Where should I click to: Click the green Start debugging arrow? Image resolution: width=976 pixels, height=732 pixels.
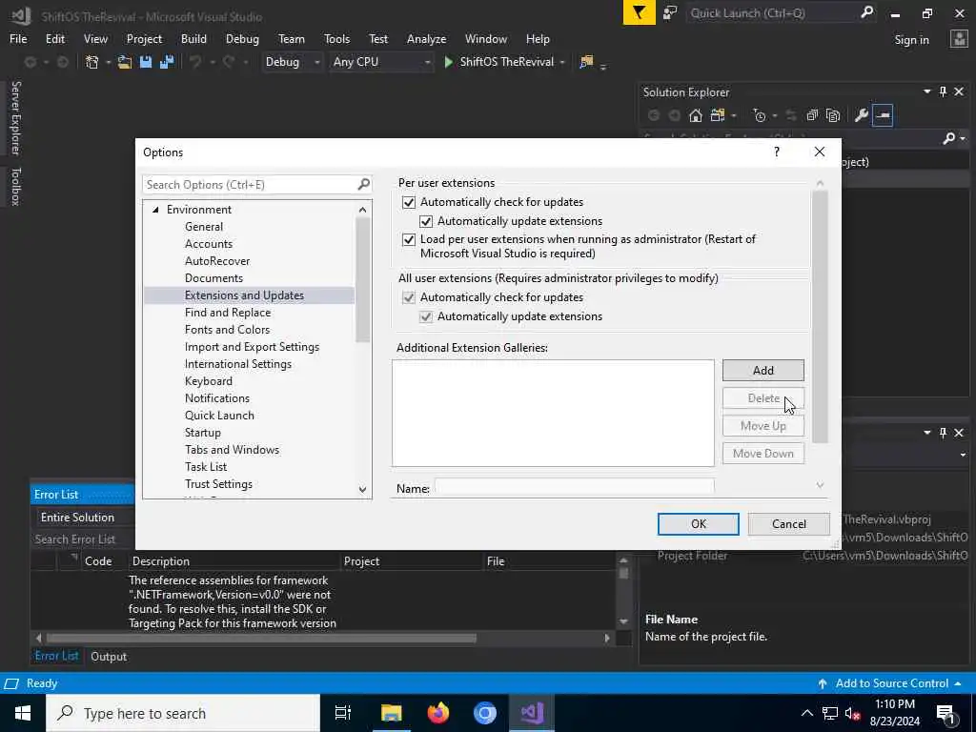click(448, 62)
